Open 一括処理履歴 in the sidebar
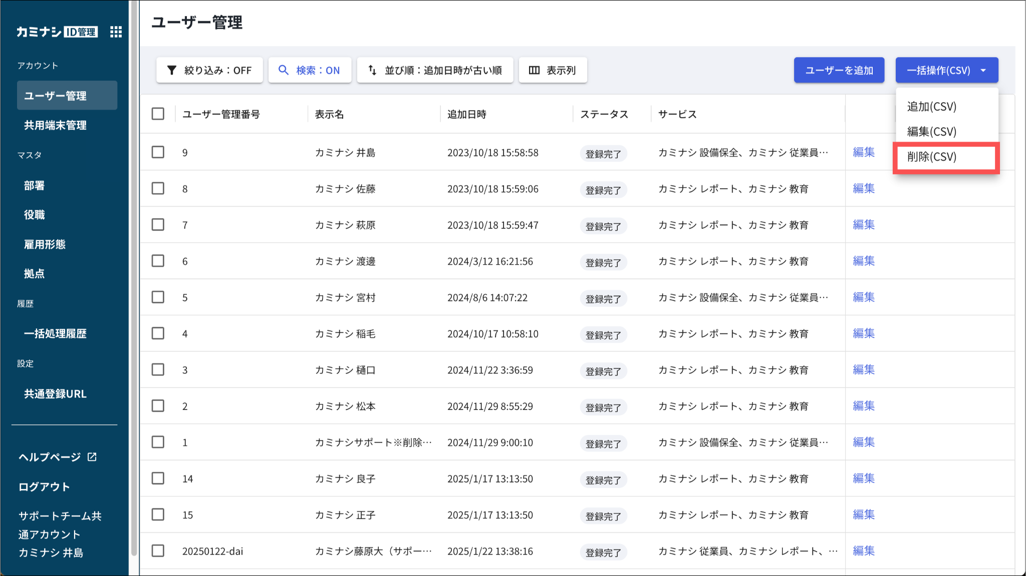 coord(55,334)
